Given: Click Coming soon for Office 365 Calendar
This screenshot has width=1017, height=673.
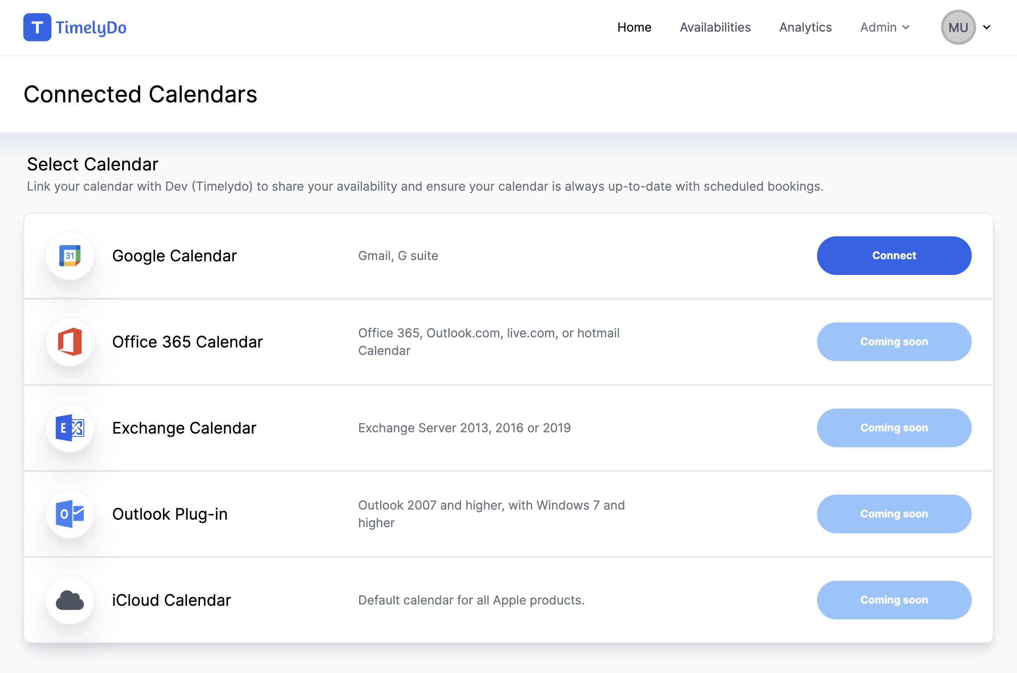Looking at the screenshot, I should pyautogui.click(x=894, y=342).
